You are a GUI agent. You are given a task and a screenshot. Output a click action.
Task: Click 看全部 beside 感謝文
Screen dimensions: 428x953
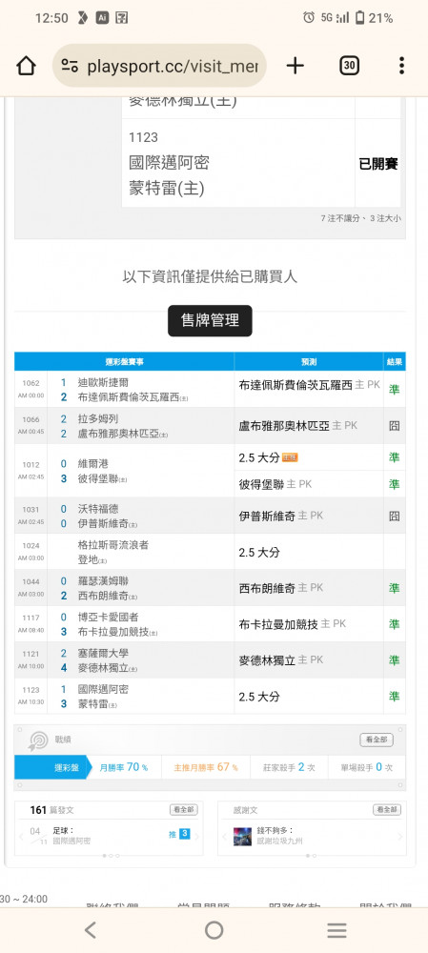[387, 810]
